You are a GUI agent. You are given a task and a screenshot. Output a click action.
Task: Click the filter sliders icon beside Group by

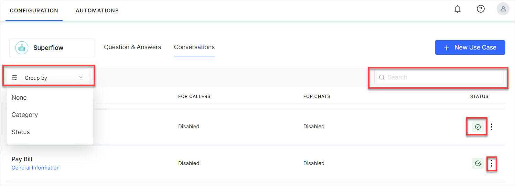[15, 78]
